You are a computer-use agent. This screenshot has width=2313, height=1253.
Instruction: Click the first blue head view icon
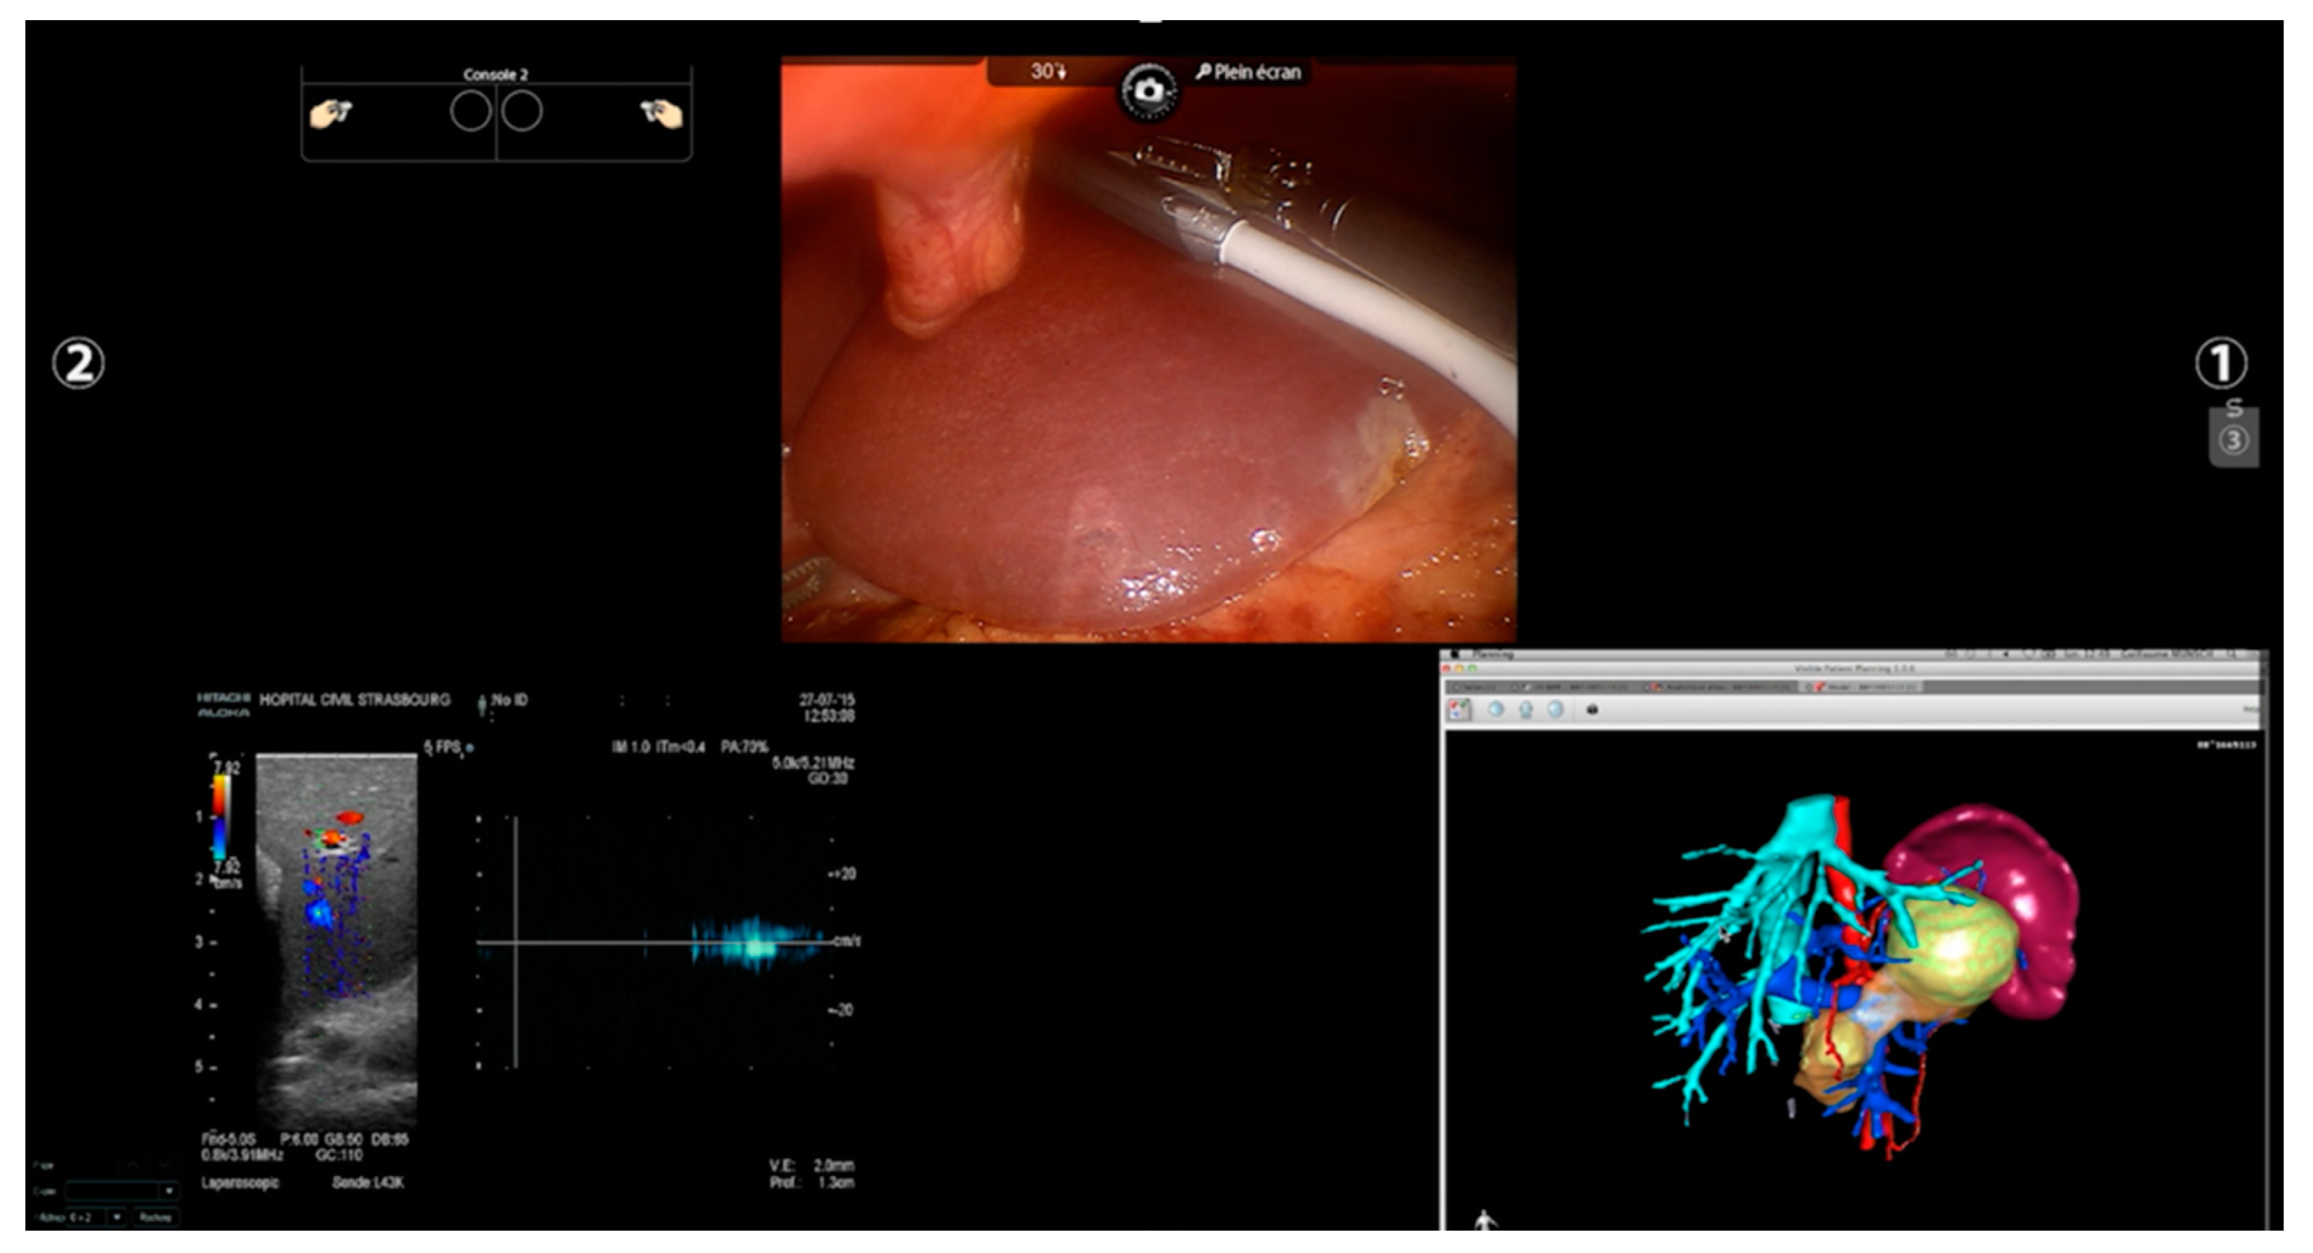(x=1496, y=710)
